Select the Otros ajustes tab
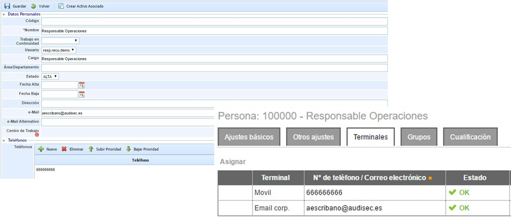Screen dimensions: 511x219 click(313, 137)
